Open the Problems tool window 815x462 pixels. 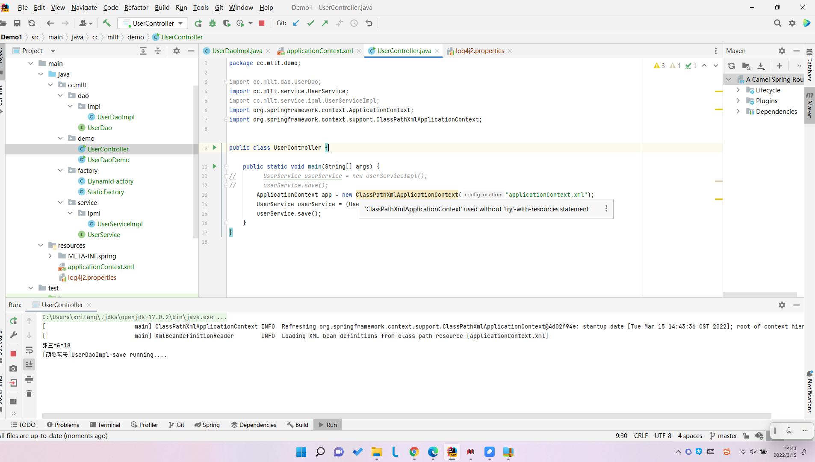click(63, 425)
